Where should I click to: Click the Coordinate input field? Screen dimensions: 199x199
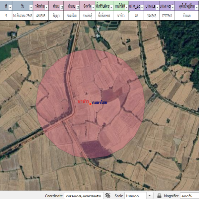point(84,196)
